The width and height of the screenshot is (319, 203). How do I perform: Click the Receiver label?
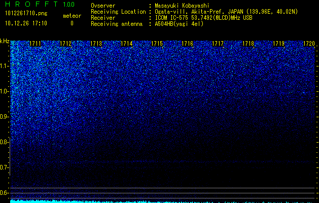tap(103, 18)
